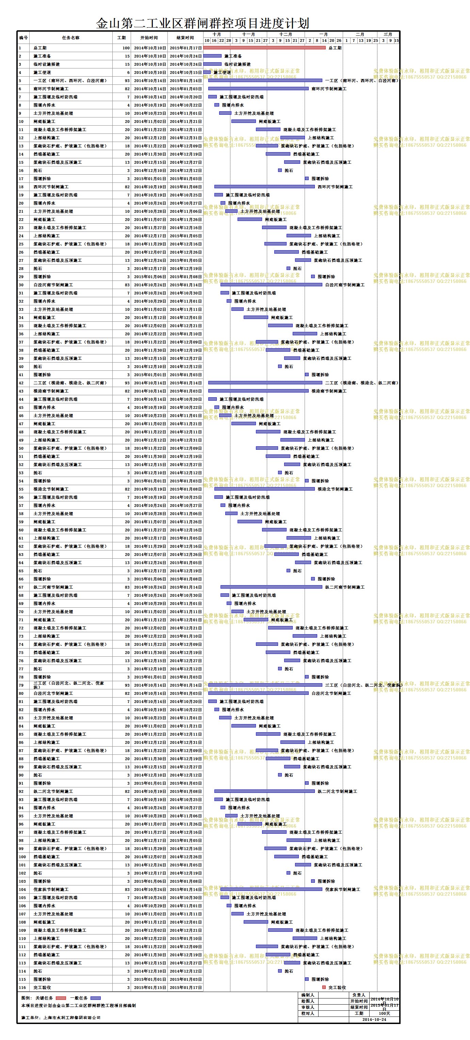Click end date 2015年01月08日 in row 18
Viewport: 470px width, 1040px height.
tap(186, 187)
